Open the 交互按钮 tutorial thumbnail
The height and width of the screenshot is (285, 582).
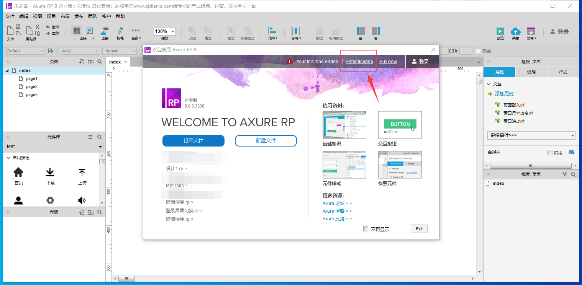(x=400, y=125)
